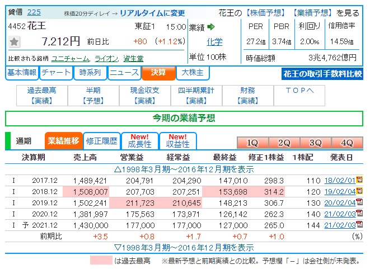Open the New! 成長性 tab
The height and width of the screenshot is (269, 370).
pyautogui.click(x=140, y=141)
